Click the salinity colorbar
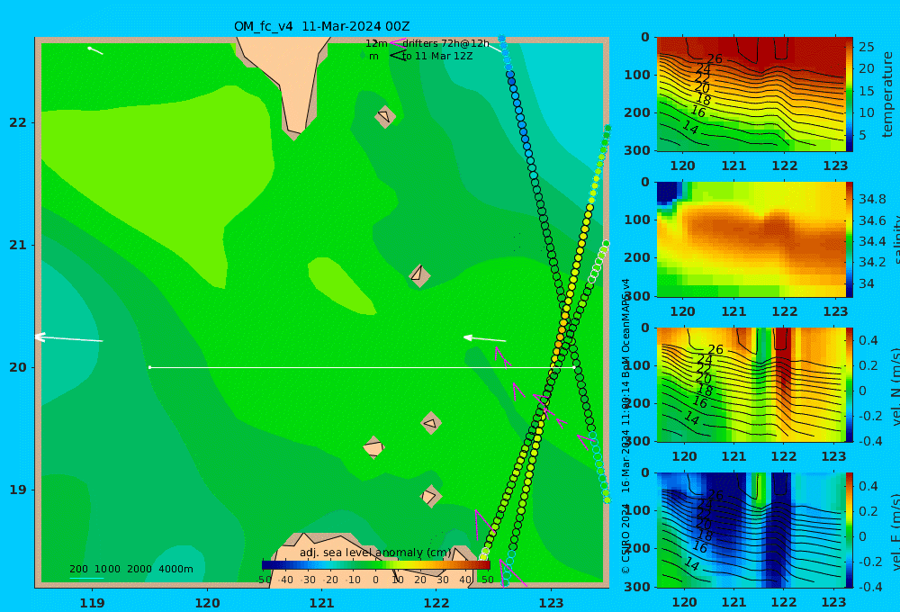Screen dimensions: 900x612 click(x=850, y=239)
